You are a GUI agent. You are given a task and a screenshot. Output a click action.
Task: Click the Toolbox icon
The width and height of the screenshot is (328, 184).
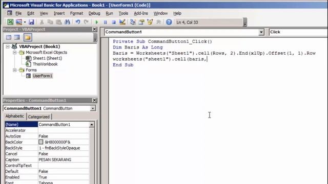(158, 22)
